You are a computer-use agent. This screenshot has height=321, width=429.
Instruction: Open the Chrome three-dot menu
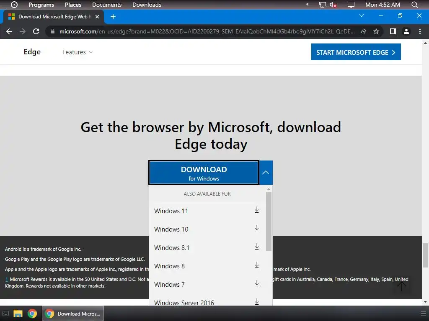[x=420, y=31]
